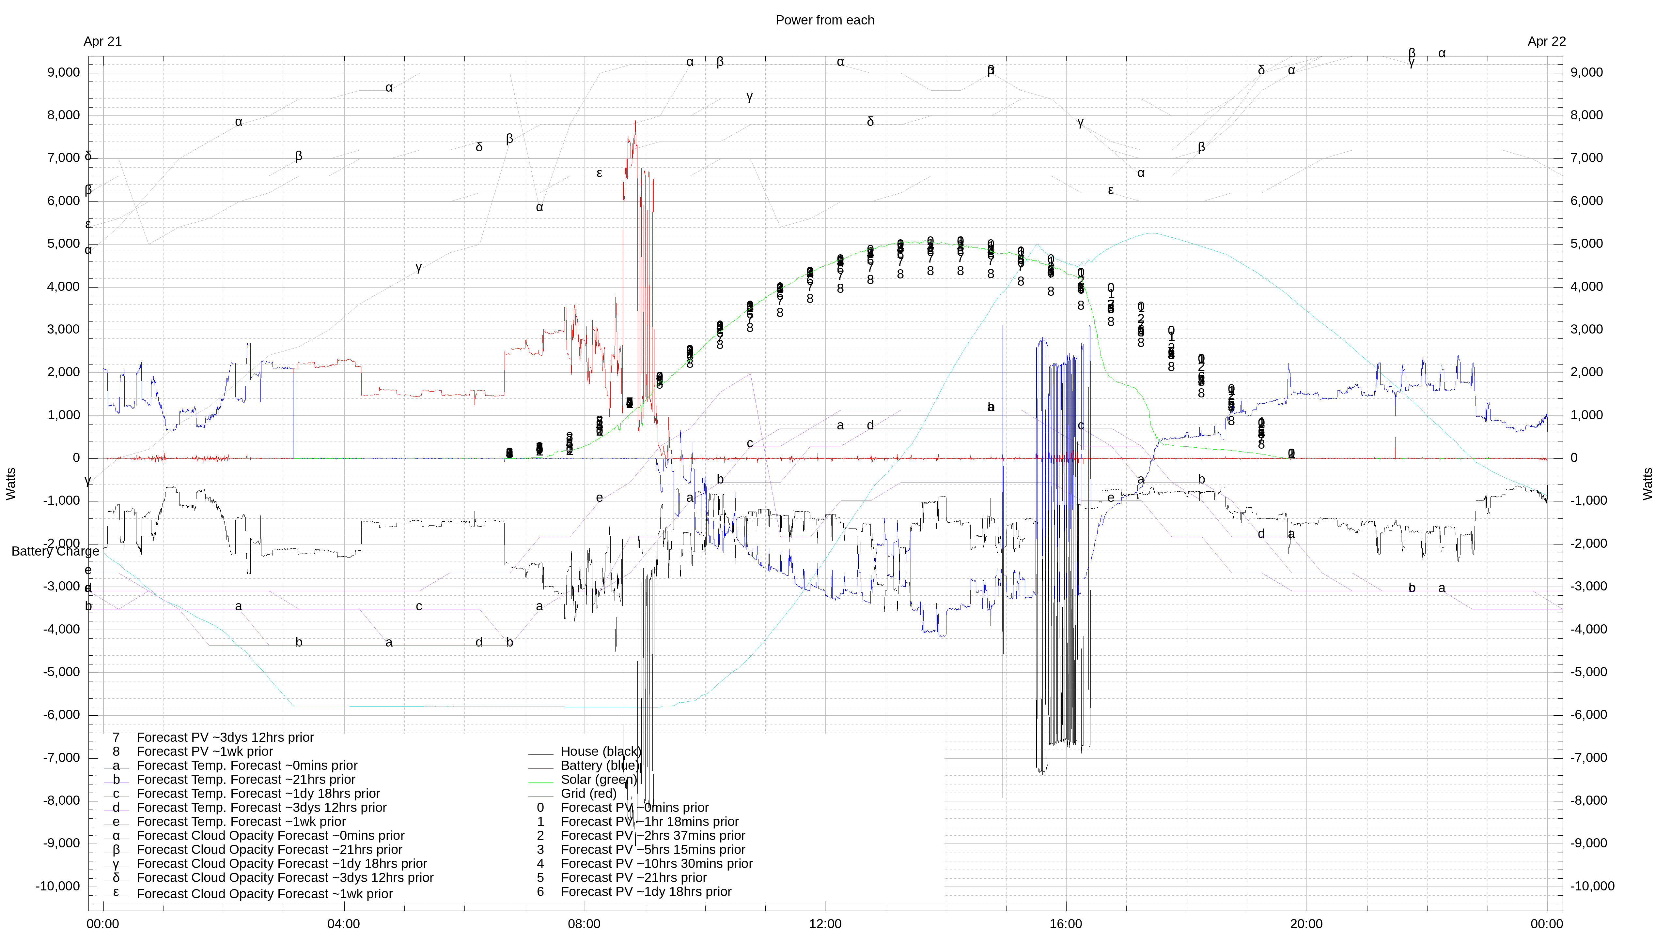
Task: Pick 'Forecast Temp. Forecast ~1dy 18hrs prior' legend
Action: coord(258,794)
